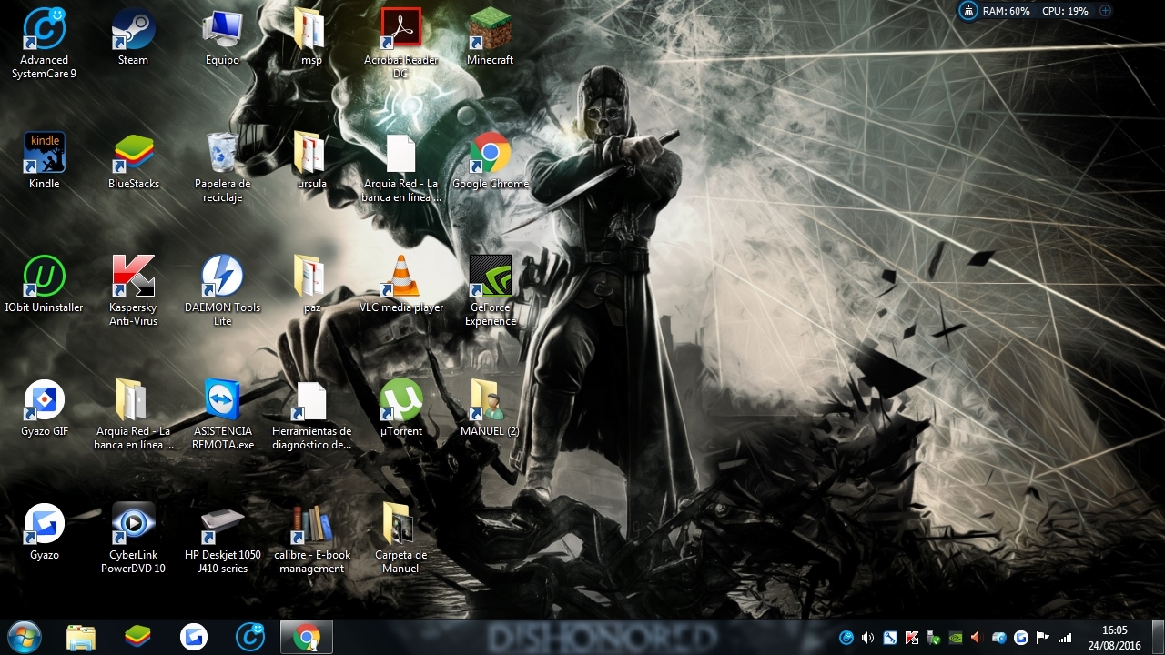Select the Arquia Red folder shortcut
This screenshot has height=655, width=1165.
(x=133, y=415)
